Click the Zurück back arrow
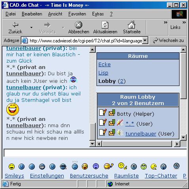This screenshot has width=189, height=189. (x=15, y=25)
